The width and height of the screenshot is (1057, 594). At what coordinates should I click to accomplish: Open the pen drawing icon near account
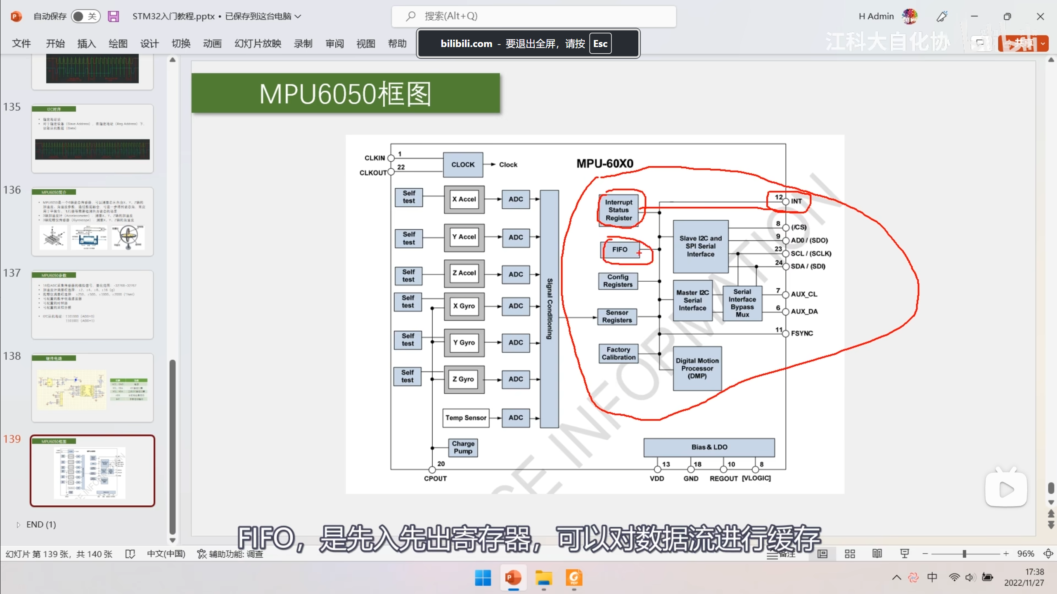click(942, 16)
